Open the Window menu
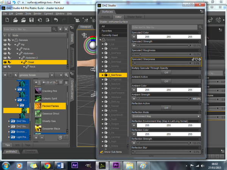 click(60, 14)
